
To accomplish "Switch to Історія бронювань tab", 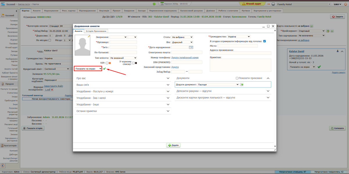I will point(96,31).
